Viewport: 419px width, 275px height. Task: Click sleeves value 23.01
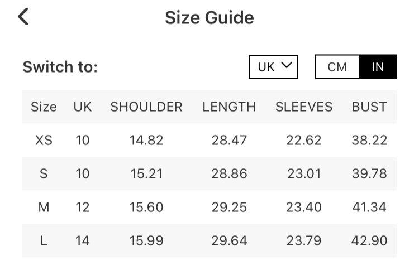coord(304,174)
